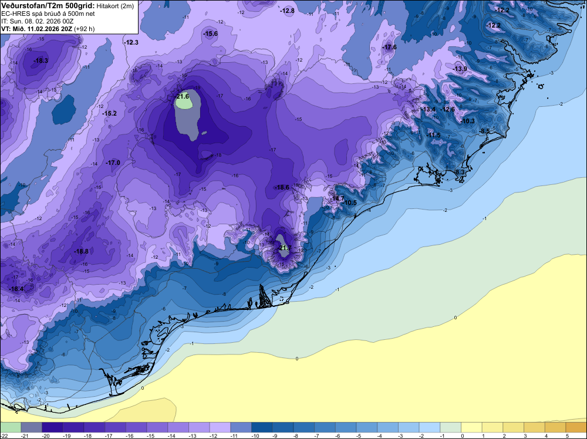
Task: Click the -17.0 temperature label
Action: 113,163
